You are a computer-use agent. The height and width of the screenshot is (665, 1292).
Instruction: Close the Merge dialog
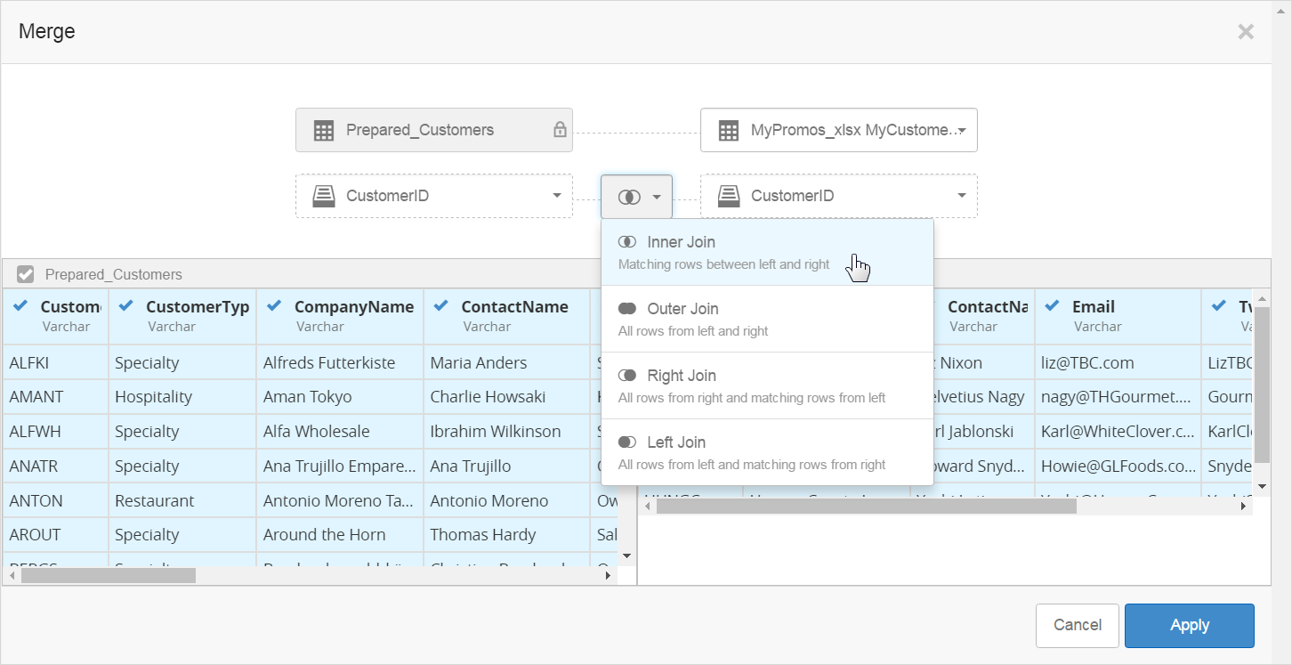1246,32
